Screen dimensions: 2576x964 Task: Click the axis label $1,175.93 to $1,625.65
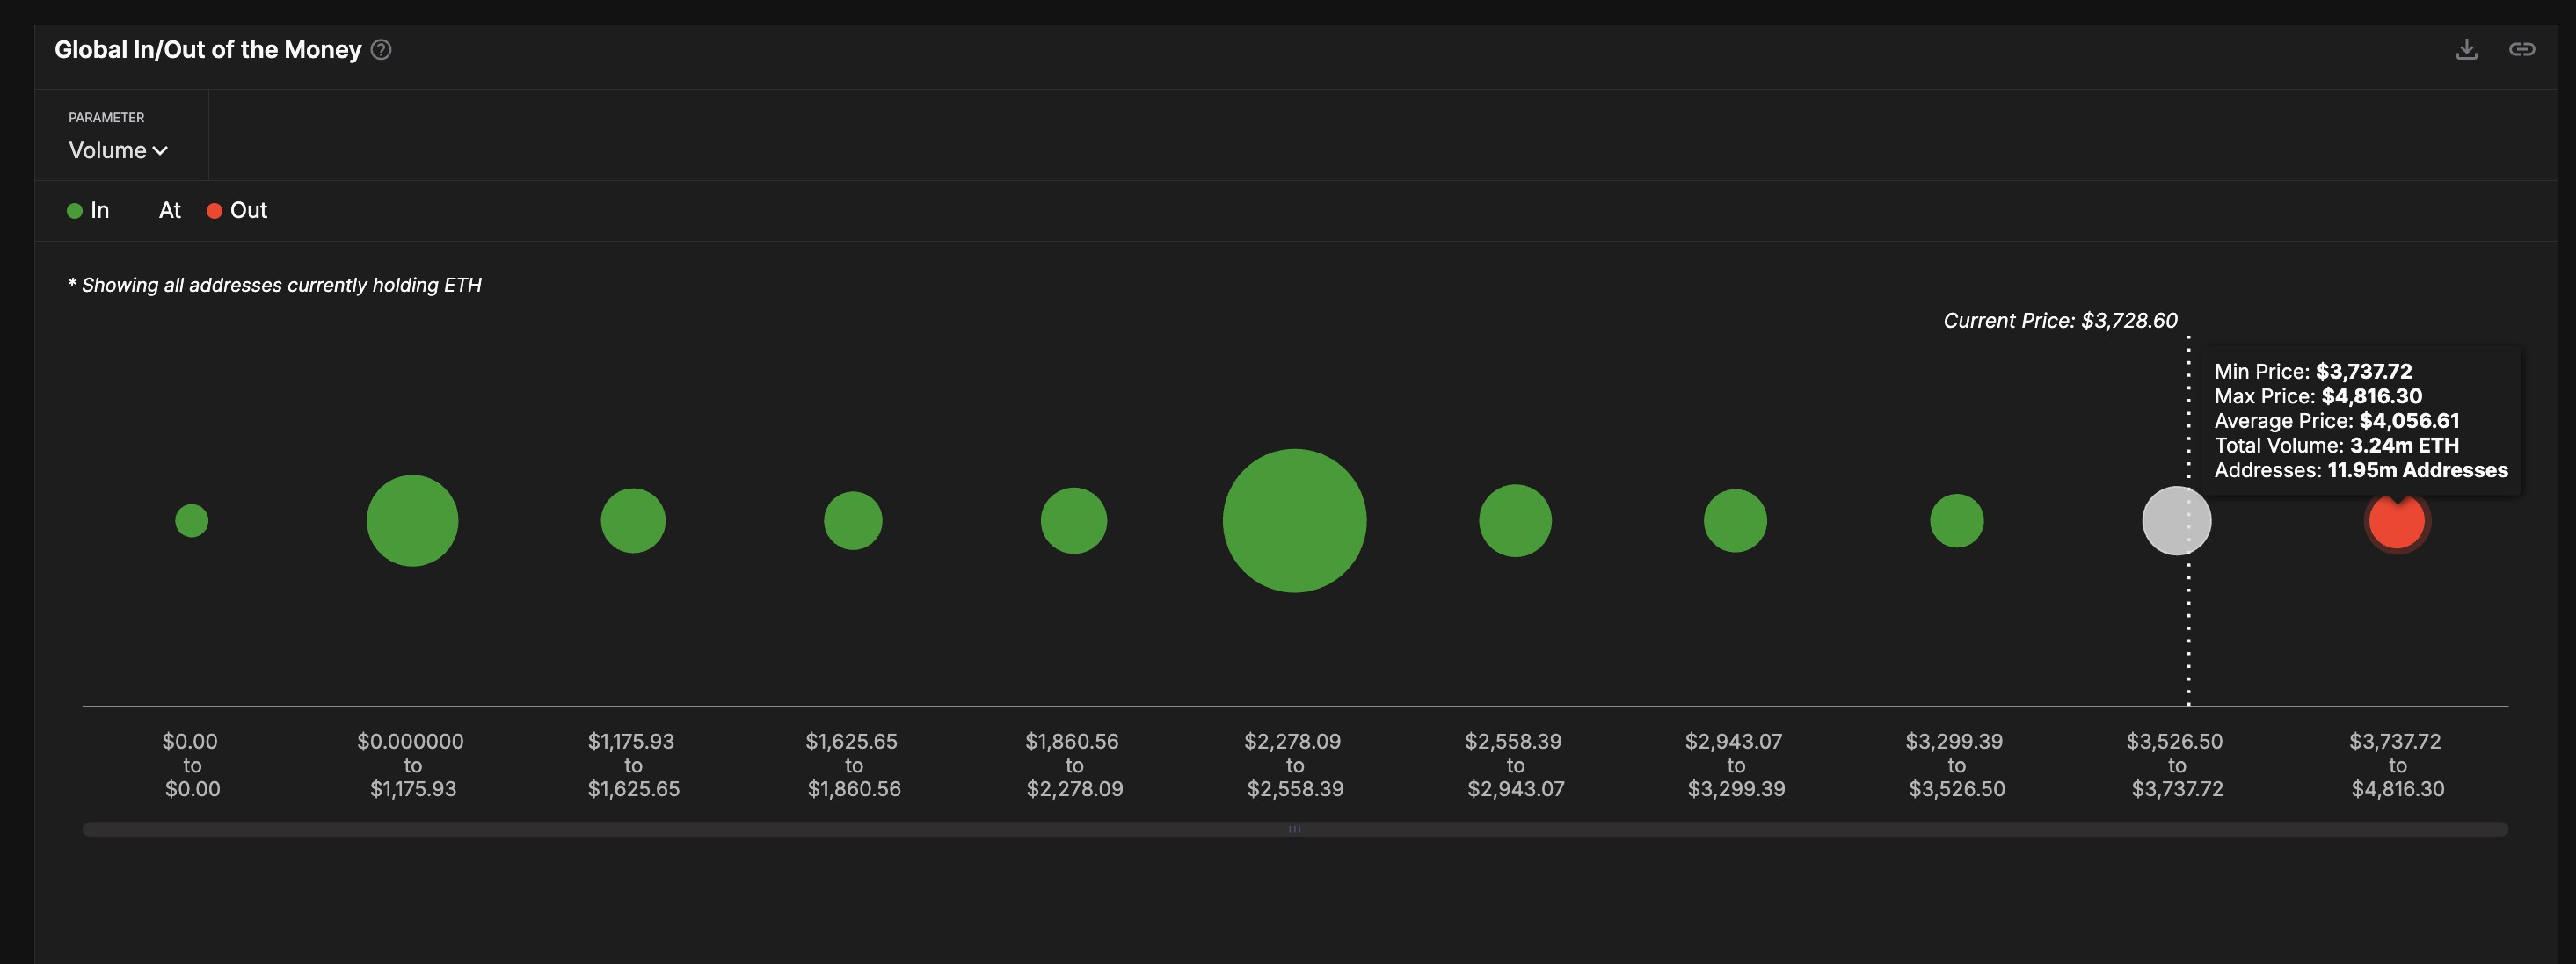633,765
